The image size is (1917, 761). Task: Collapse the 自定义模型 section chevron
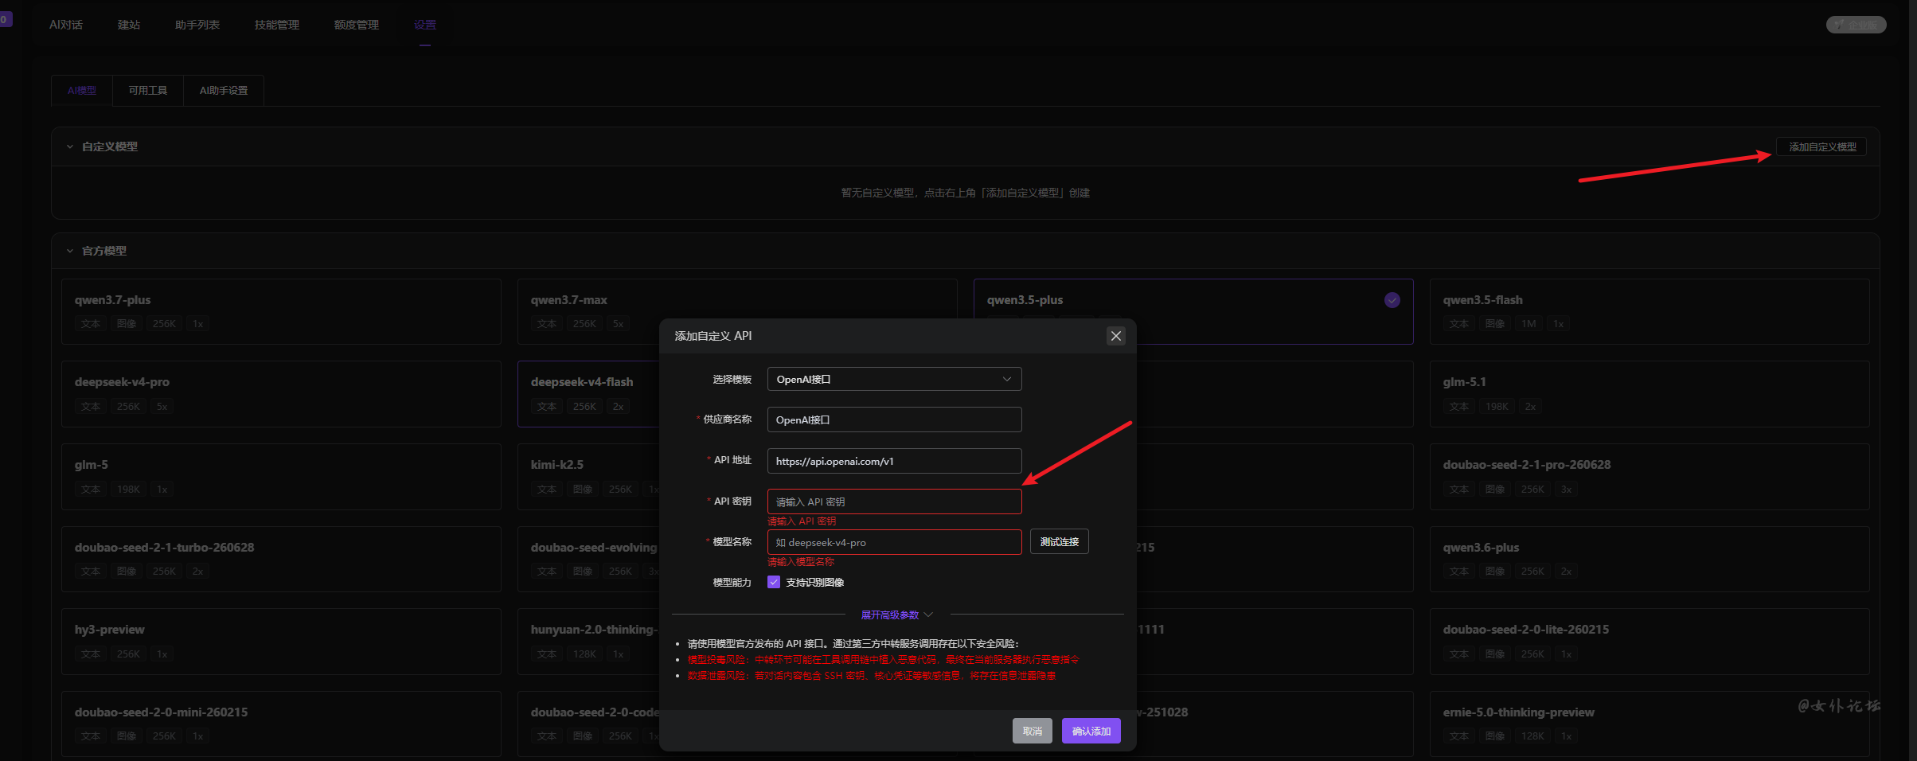pos(70,146)
